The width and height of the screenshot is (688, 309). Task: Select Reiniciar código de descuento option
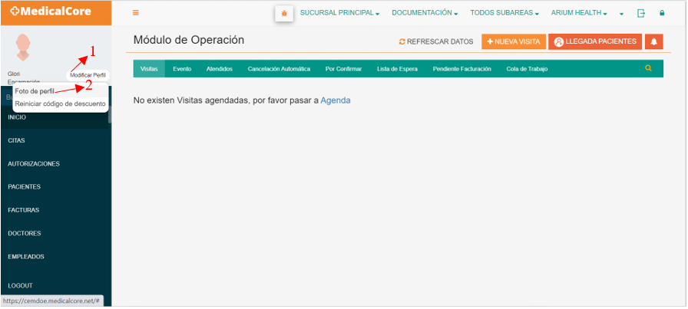click(x=60, y=104)
